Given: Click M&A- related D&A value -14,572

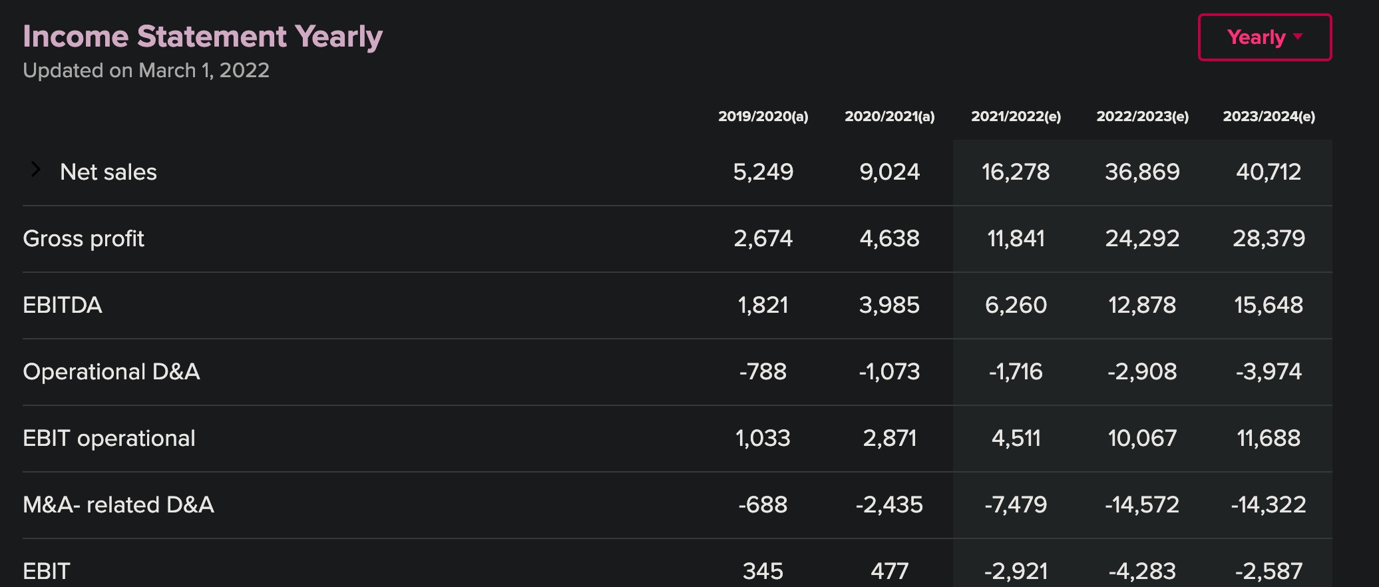Looking at the screenshot, I should coord(1142,504).
